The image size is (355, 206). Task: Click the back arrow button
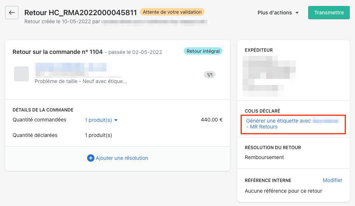(12, 13)
